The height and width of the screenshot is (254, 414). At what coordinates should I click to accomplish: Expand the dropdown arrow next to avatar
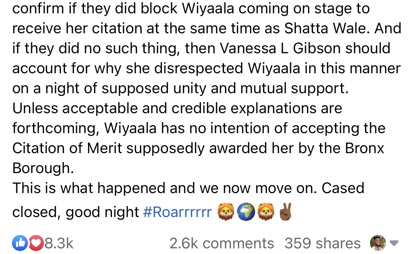[394, 243]
